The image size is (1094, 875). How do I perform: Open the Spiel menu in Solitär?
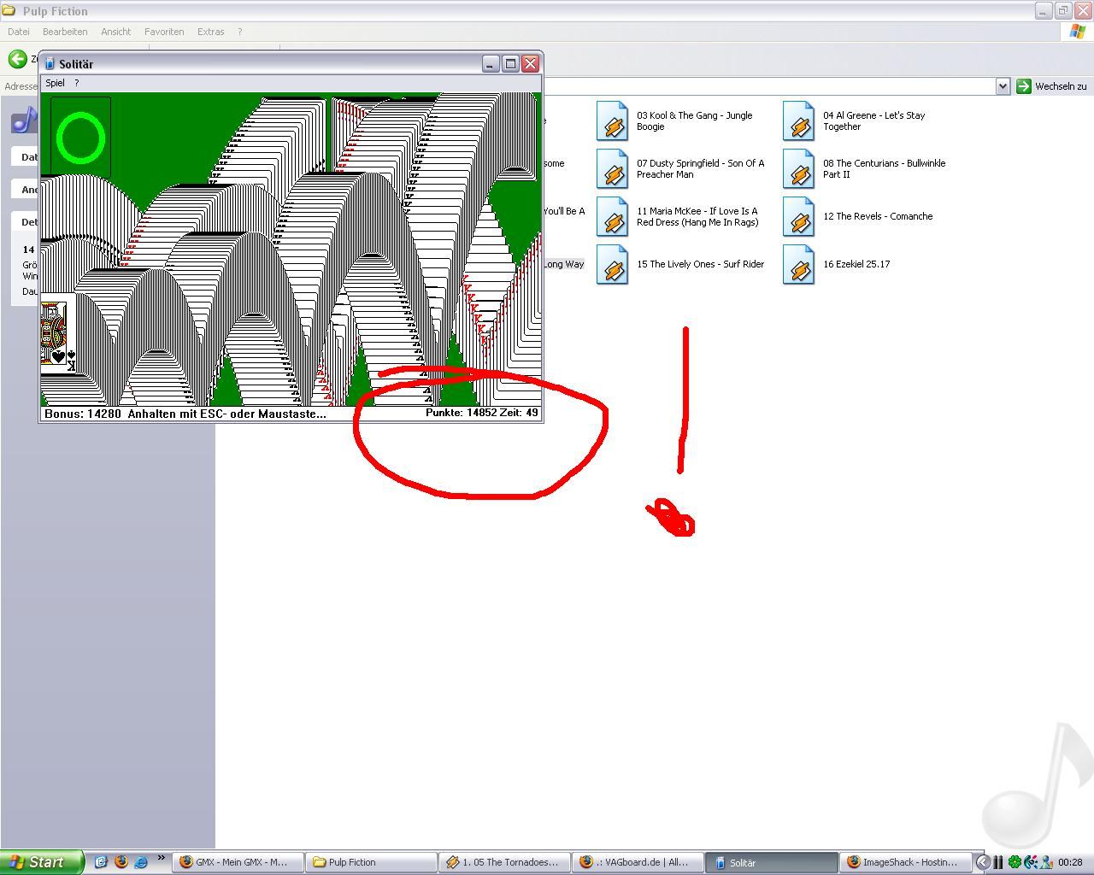pos(55,83)
